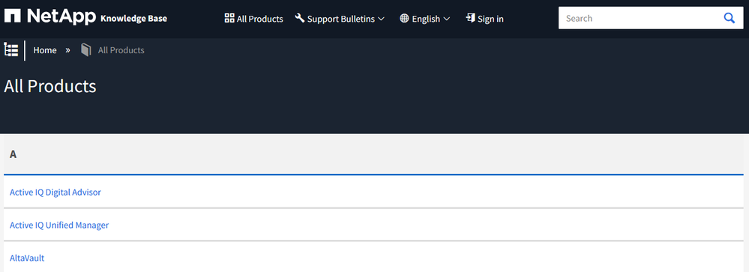Expand the English language chevron
This screenshot has height=272, width=749.
447,19
